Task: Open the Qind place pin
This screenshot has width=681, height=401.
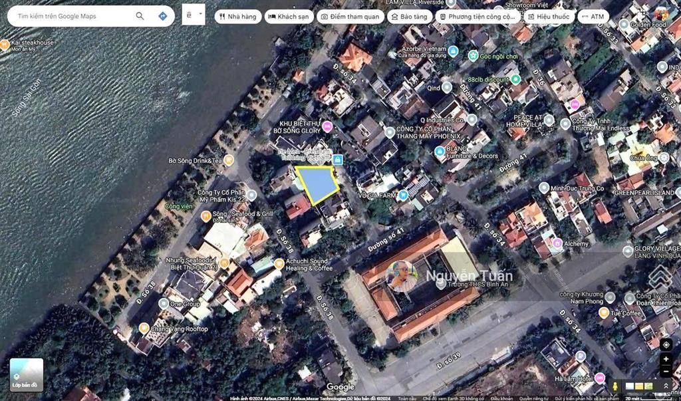Action: point(447,87)
